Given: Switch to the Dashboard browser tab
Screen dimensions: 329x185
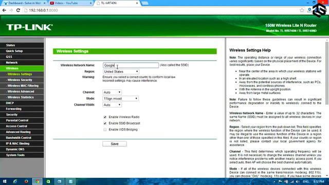Looking at the screenshot, I should pyautogui.click(x=24, y=3).
